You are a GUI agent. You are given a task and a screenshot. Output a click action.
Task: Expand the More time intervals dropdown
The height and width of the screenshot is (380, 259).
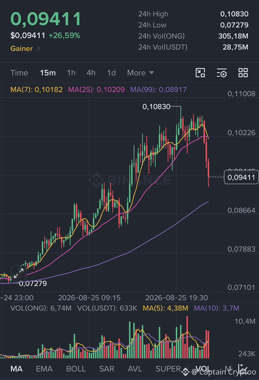click(x=140, y=73)
